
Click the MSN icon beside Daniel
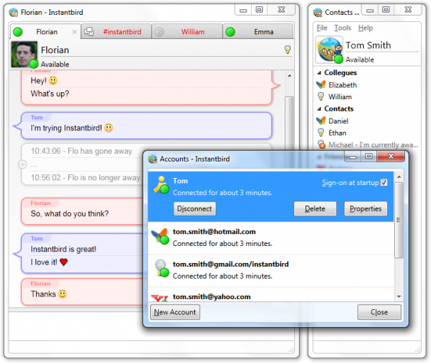(321, 121)
